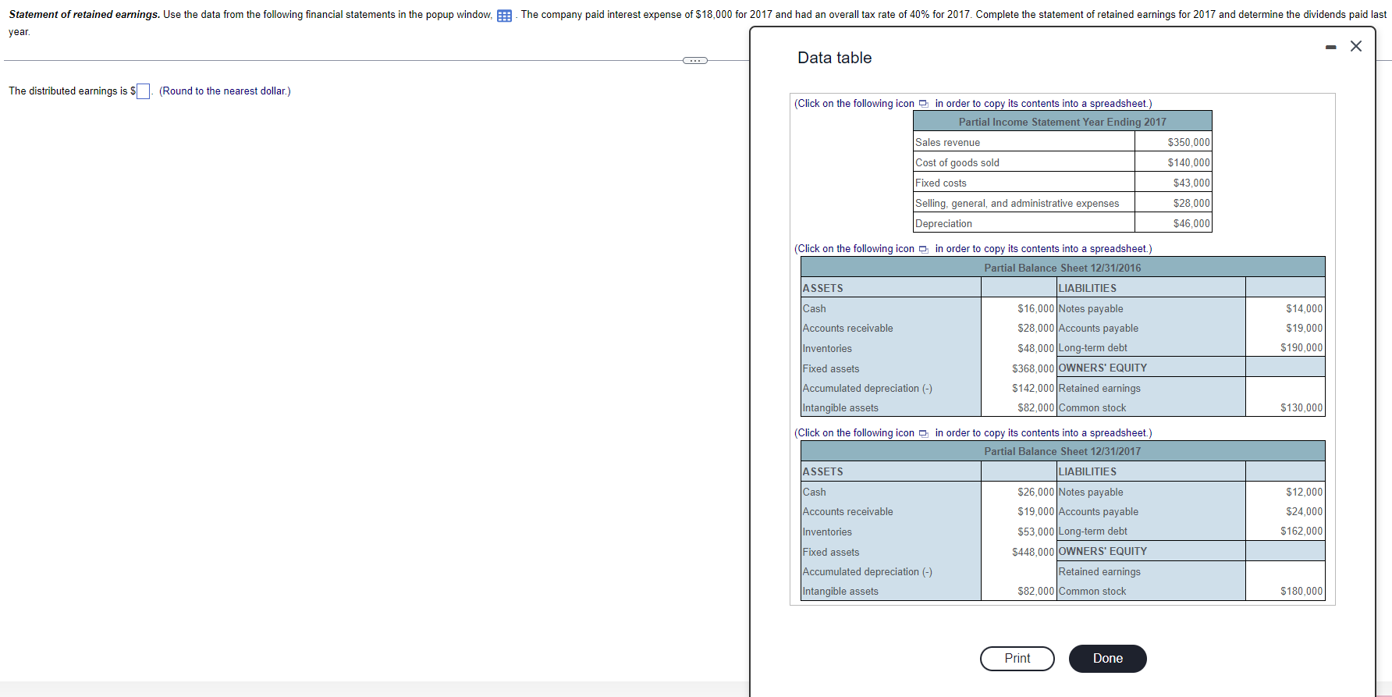Select the Depreciation $46,000 value
The width and height of the screenshot is (1392, 697).
point(1191,223)
